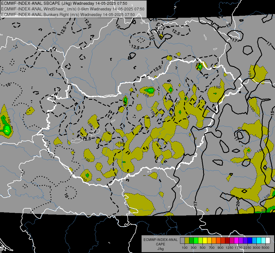275x253 pixels.
Task: Pick the yellow-green legend swatch before 500
Action: 201,241
